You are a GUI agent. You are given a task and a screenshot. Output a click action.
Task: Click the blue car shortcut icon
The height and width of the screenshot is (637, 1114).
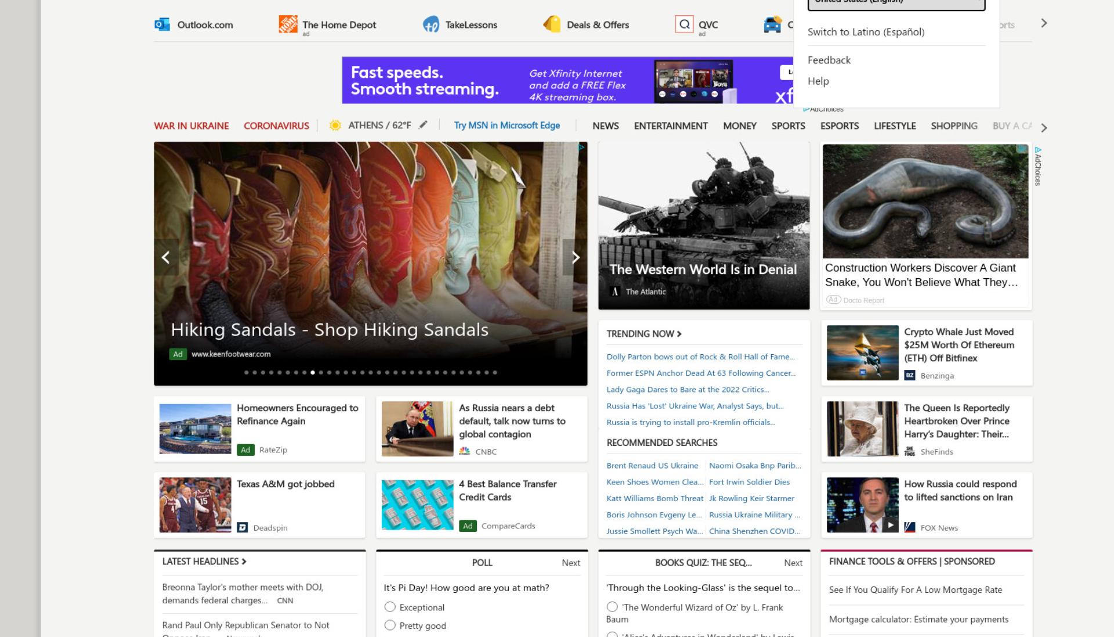(x=772, y=24)
